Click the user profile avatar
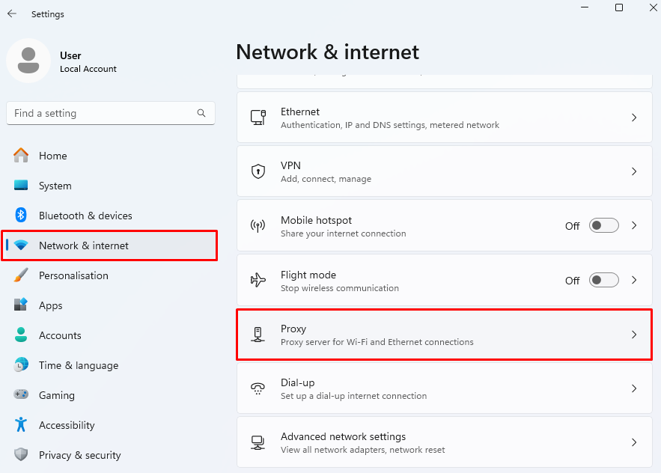Image resolution: width=661 pixels, height=473 pixels. [28, 61]
